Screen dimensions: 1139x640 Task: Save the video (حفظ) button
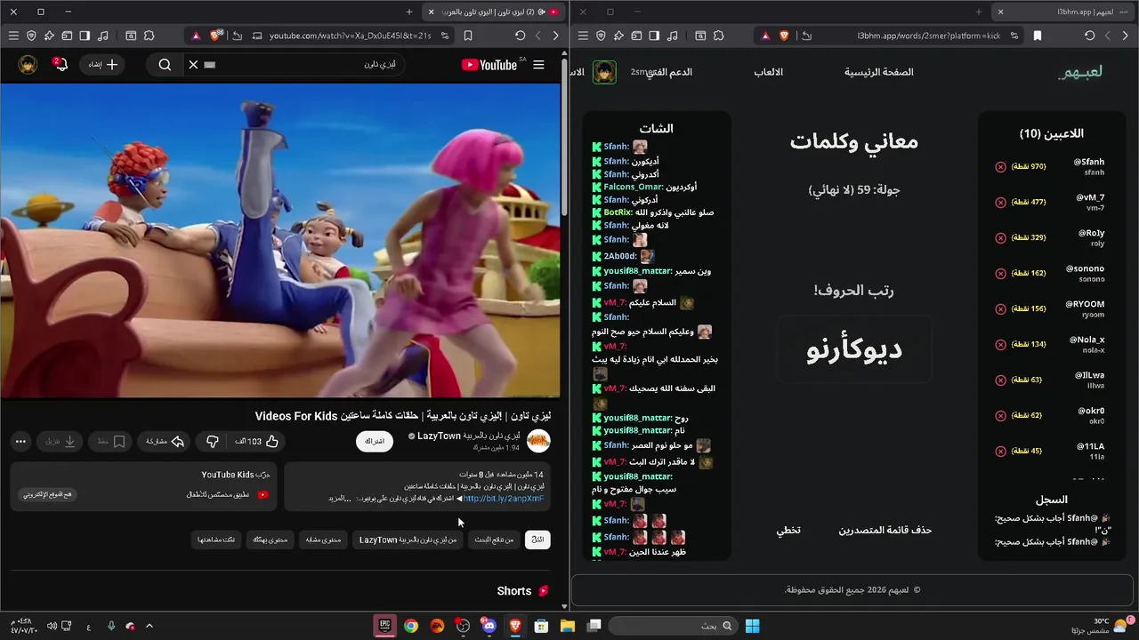(x=111, y=441)
